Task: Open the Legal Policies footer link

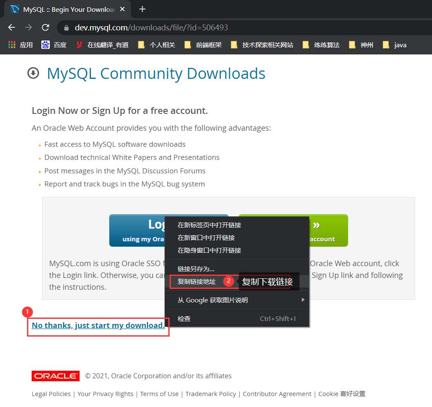Action: click(x=51, y=394)
